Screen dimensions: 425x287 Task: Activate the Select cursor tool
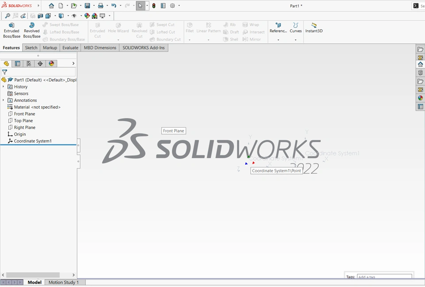coord(140,6)
